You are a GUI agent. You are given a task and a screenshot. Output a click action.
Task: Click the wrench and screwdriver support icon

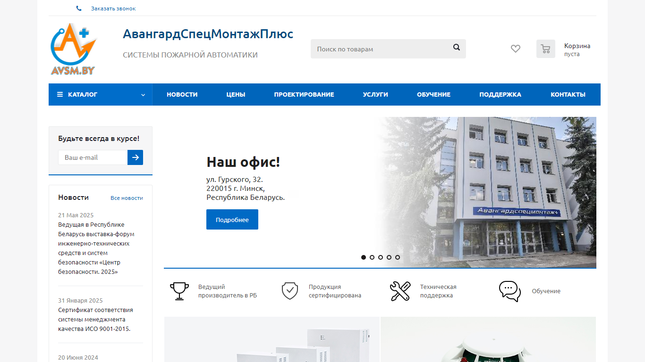400,291
